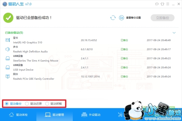Click the green success checkmark icon
Viewport: 182px width, 121px height.
[x=8, y=18]
